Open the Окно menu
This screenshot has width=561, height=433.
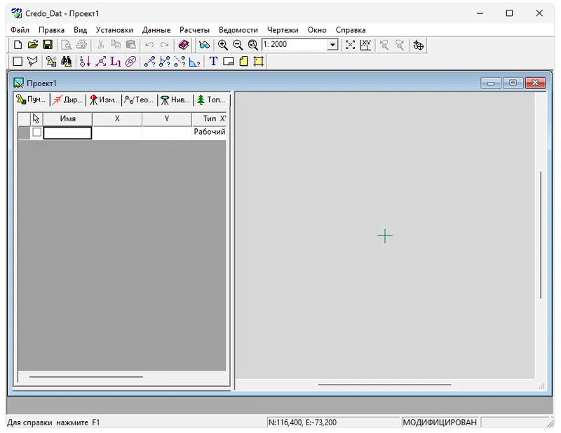click(x=317, y=30)
